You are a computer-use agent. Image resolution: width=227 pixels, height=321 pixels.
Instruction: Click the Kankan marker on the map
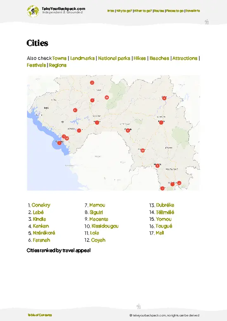click(161, 123)
